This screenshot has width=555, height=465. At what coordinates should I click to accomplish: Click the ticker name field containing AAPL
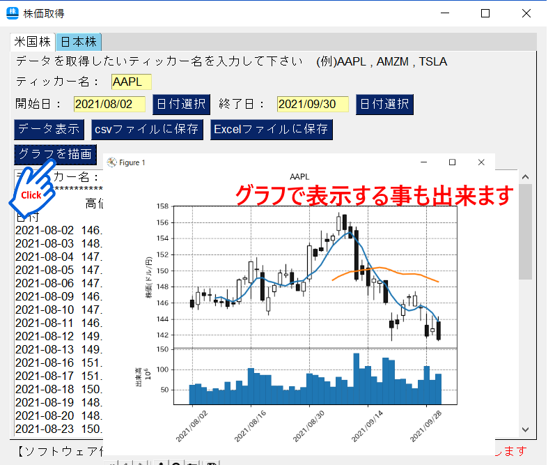[x=132, y=82]
